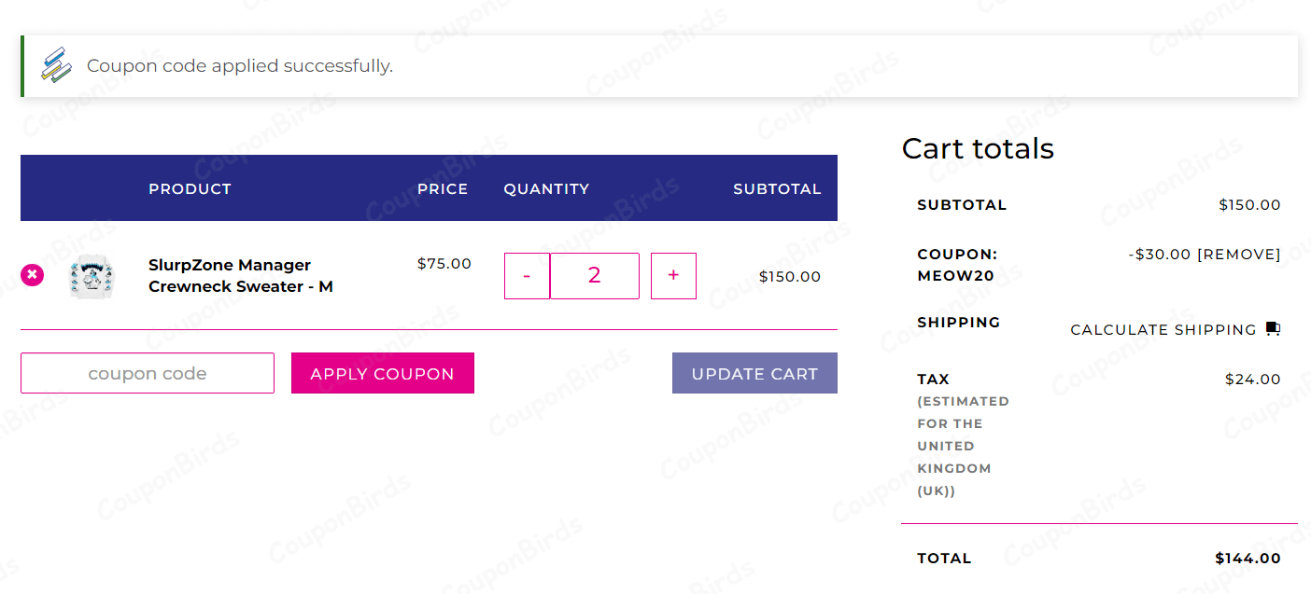Screen dimensions: 1311x594
Task: Click the Product column header
Action: 190,188
